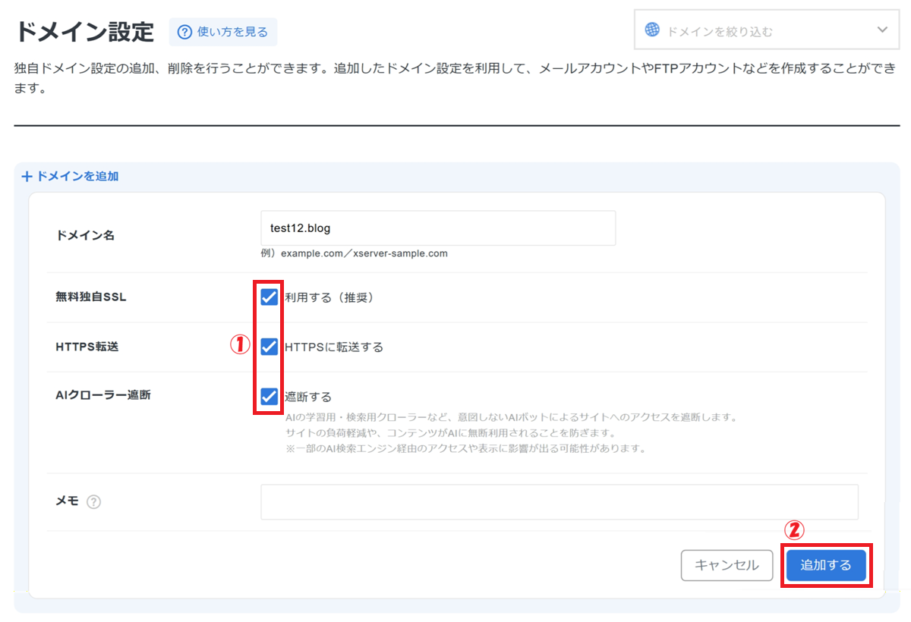Click the plus icon before ドメインを追加
The height and width of the screenshot is (622, 911).
click(27, 176)
